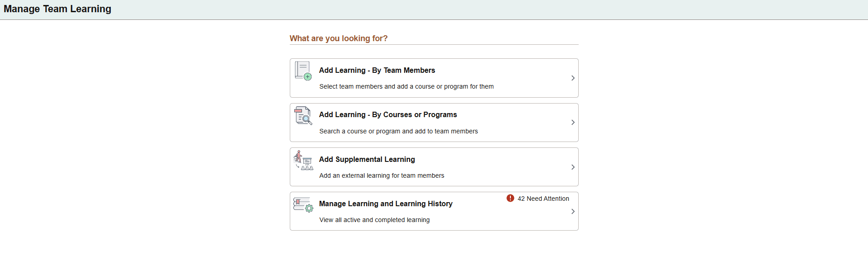Screen dimensions: 868x265
Task: Open the Add Supplemental Learning chevron arrow
Action: coord(573,167)
